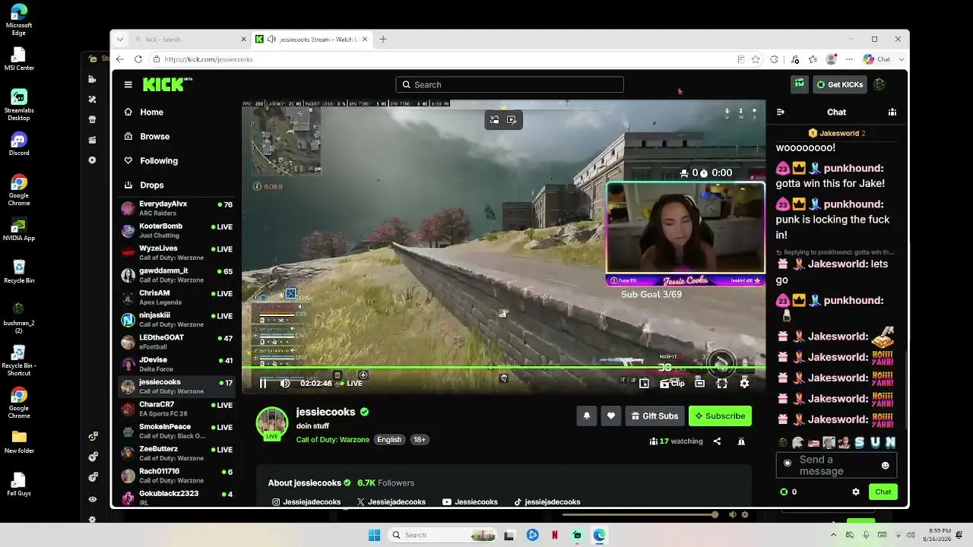Image resolution: width=973 pixels, height=547 pixels.
Task: Subscribe to jessiecooks channel
Action: coord(720,416)
